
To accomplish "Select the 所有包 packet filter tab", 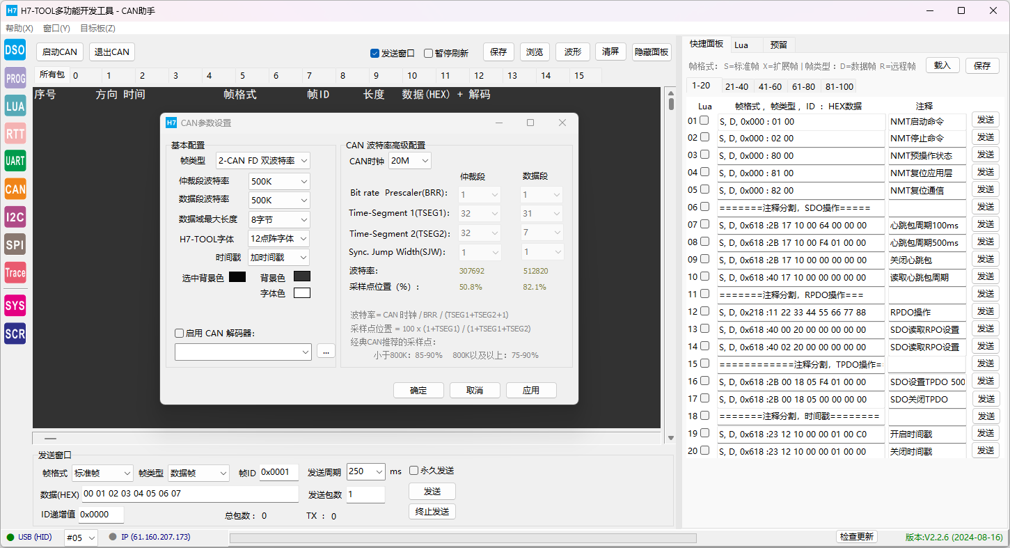I will 52,75.
